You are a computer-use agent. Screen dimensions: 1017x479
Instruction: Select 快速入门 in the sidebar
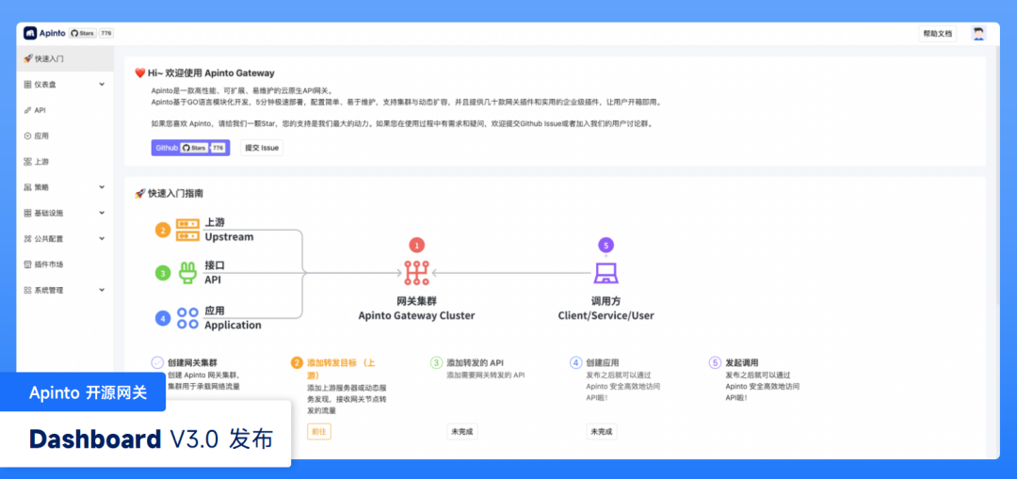tap(65, 58)
